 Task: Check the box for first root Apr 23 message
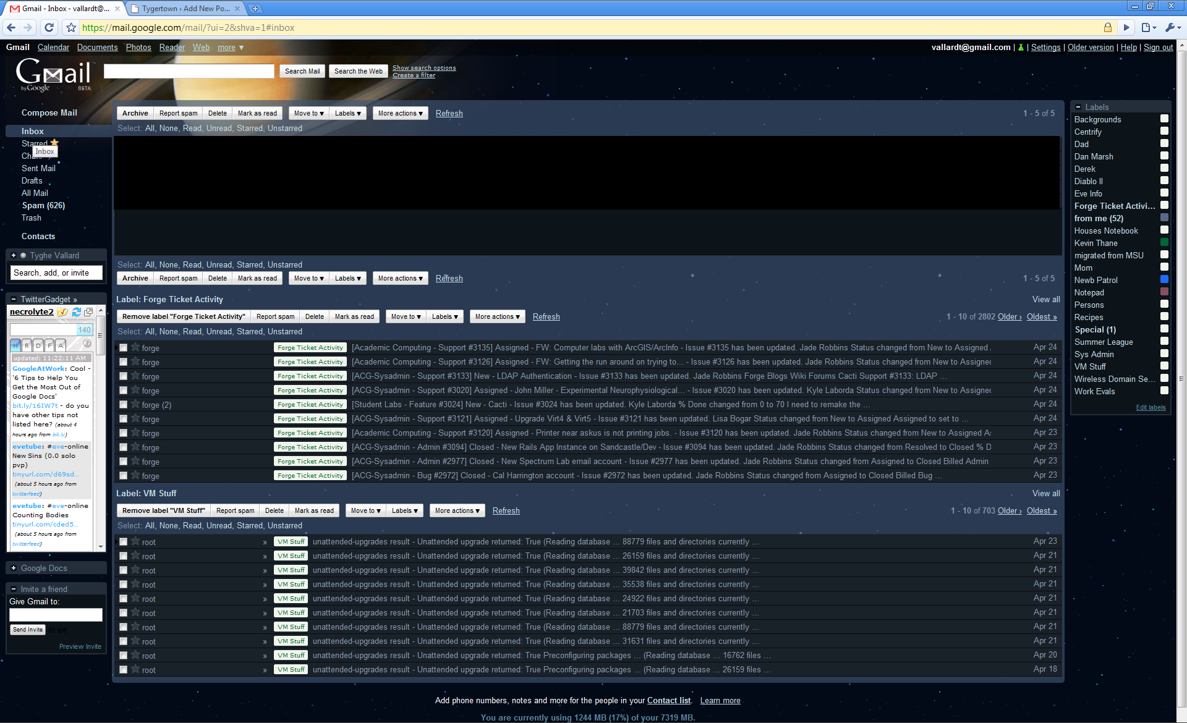tap(123, 542)
